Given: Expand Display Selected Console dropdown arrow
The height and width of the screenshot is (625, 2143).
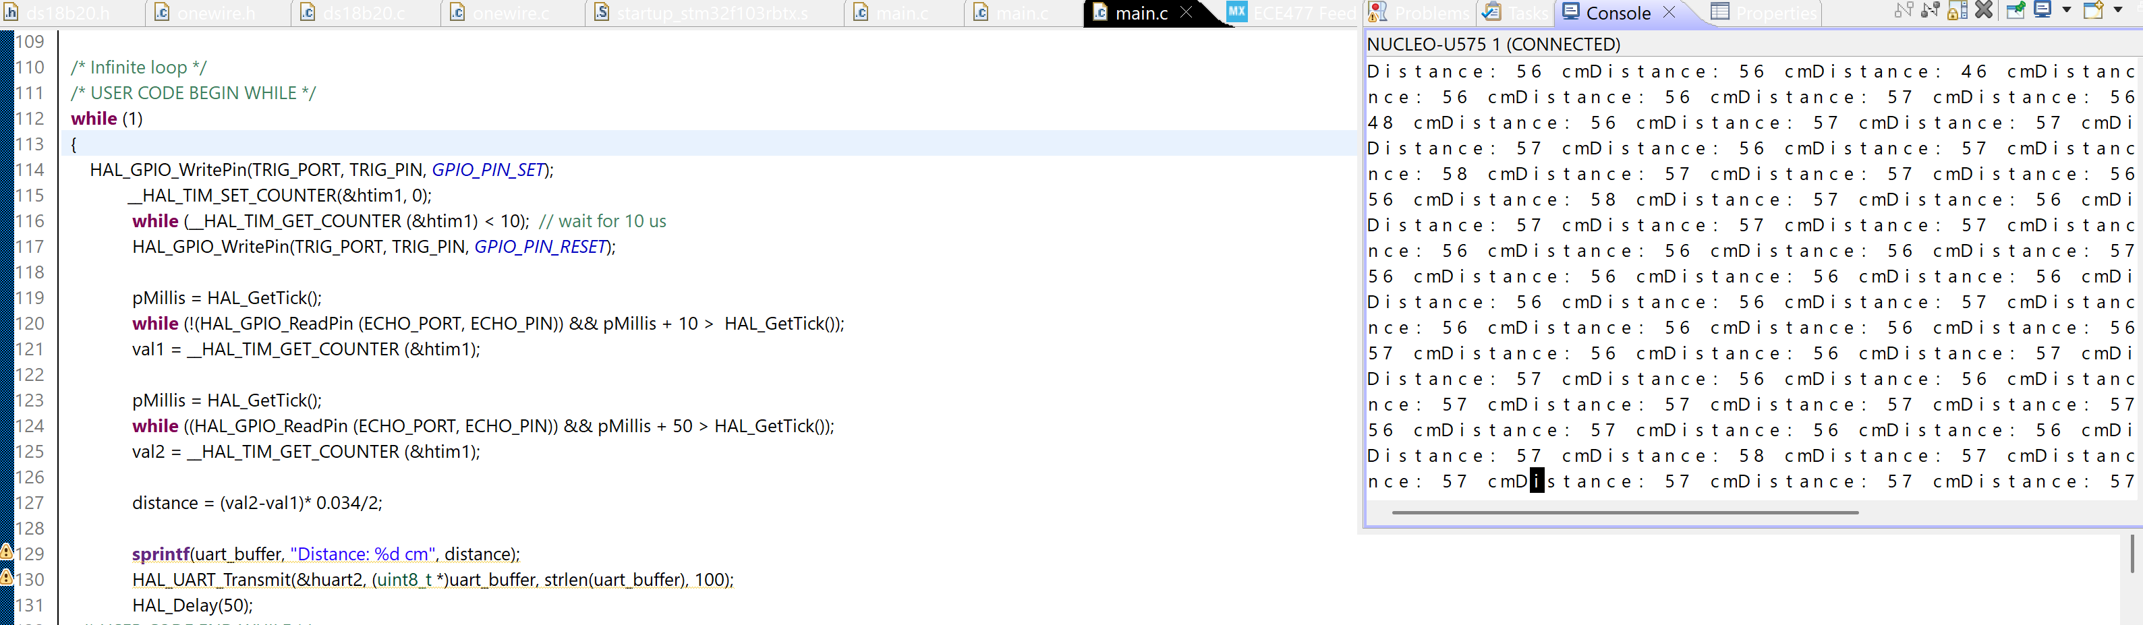Looking at the screenshot, I should coord(2067,11).
